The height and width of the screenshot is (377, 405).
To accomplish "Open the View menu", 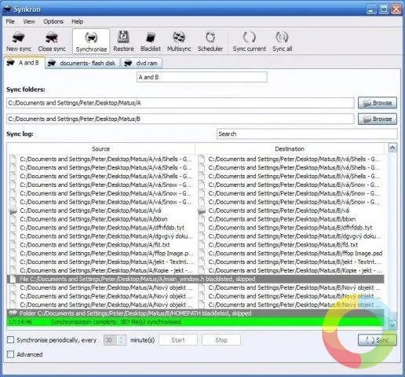I will (x=29, y=21).
